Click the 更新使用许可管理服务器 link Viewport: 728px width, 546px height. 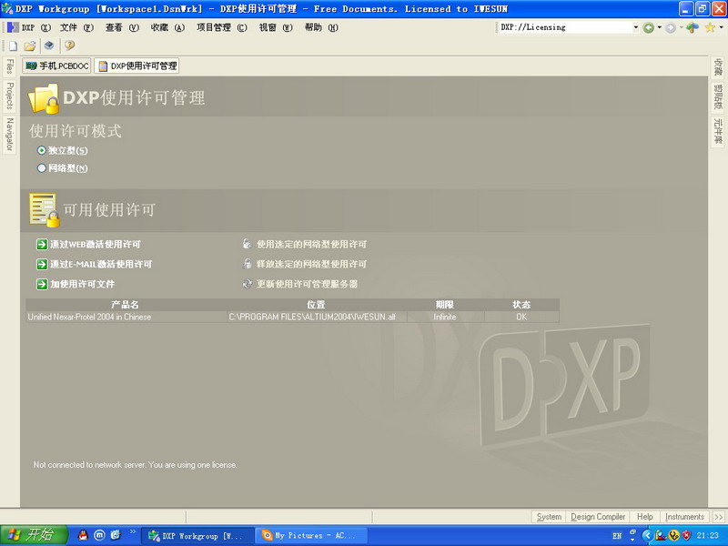pyautogui.click(x=307, y=284)
